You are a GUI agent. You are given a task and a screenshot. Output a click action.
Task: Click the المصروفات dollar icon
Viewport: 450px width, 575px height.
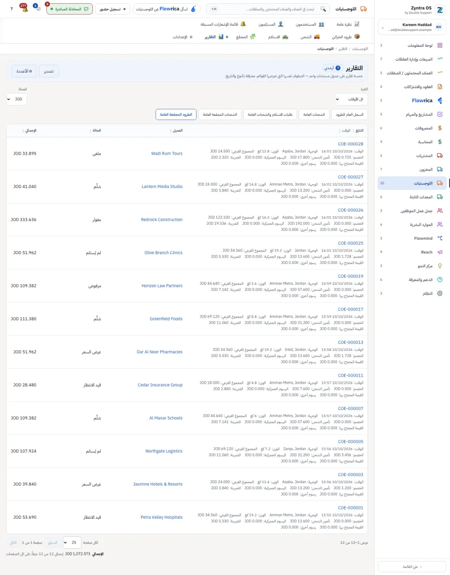pyautogui.click(x=440, y=128)
